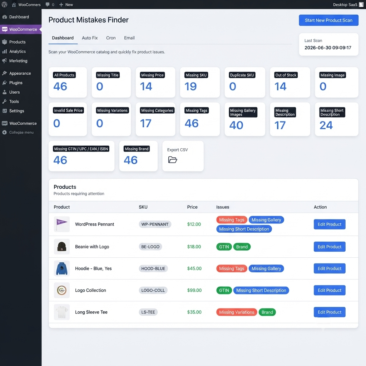366x366 pixels.
Task: Filter by the Duplicate SKU card
Action: (245, 82)
